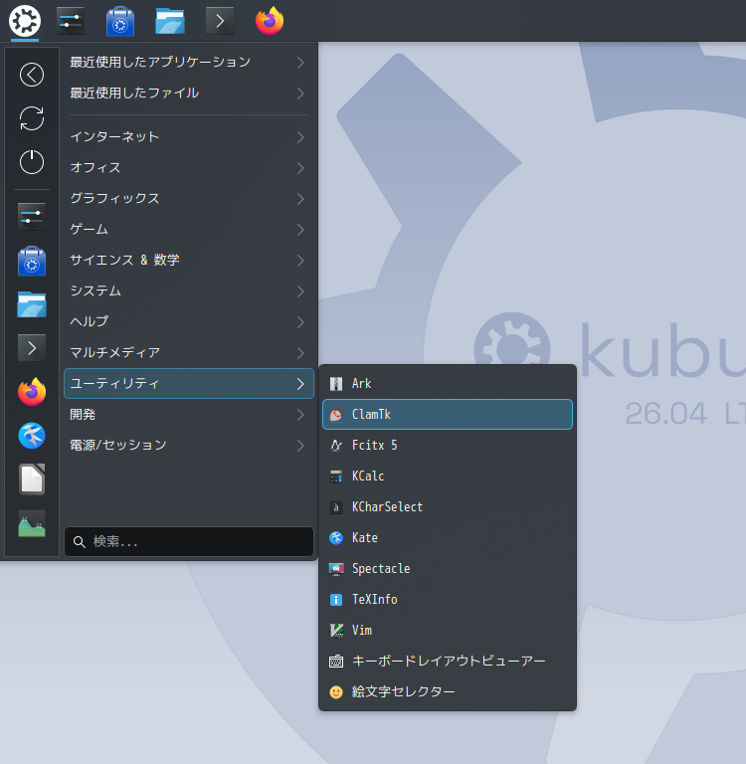This screenshot has width=746, height=764.
Task: Open Kate favorite in the launcher sidebar
Action: click(32, 436)
